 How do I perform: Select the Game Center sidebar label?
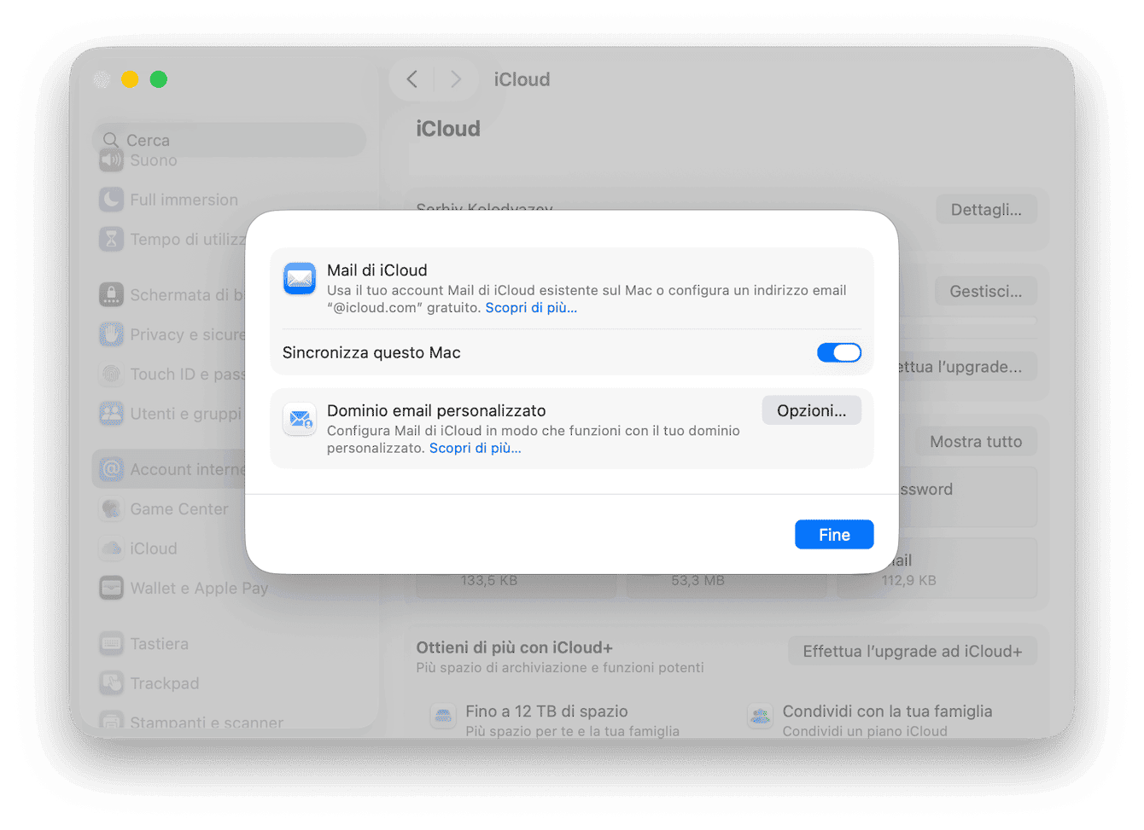[179, 509]
